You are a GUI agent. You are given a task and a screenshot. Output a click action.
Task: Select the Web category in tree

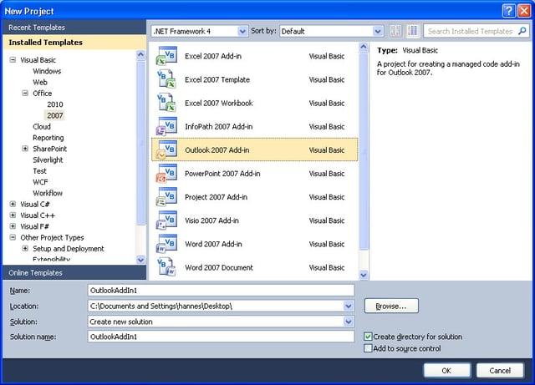click(40, 82)
